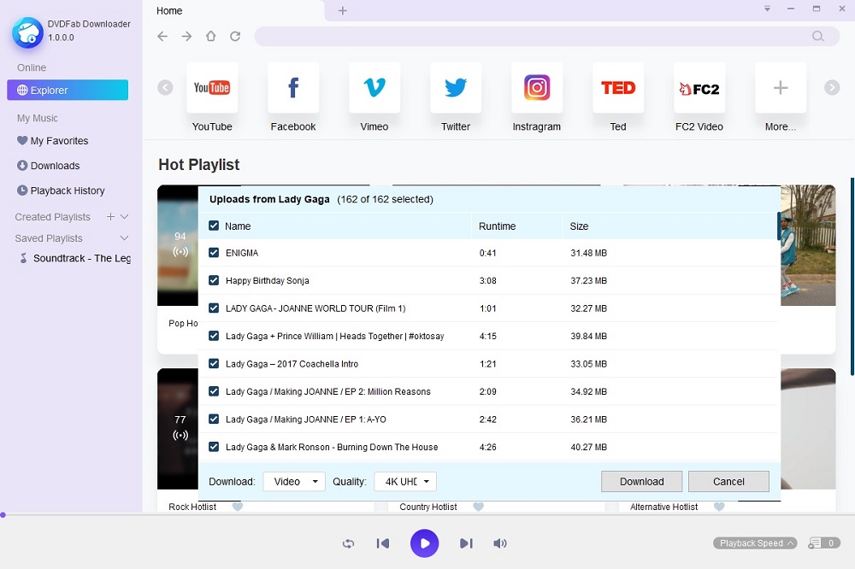This screenshot has height=569, width=855.
Task: Uncheck Burning Down The House video
Action: tap(214, 447)
